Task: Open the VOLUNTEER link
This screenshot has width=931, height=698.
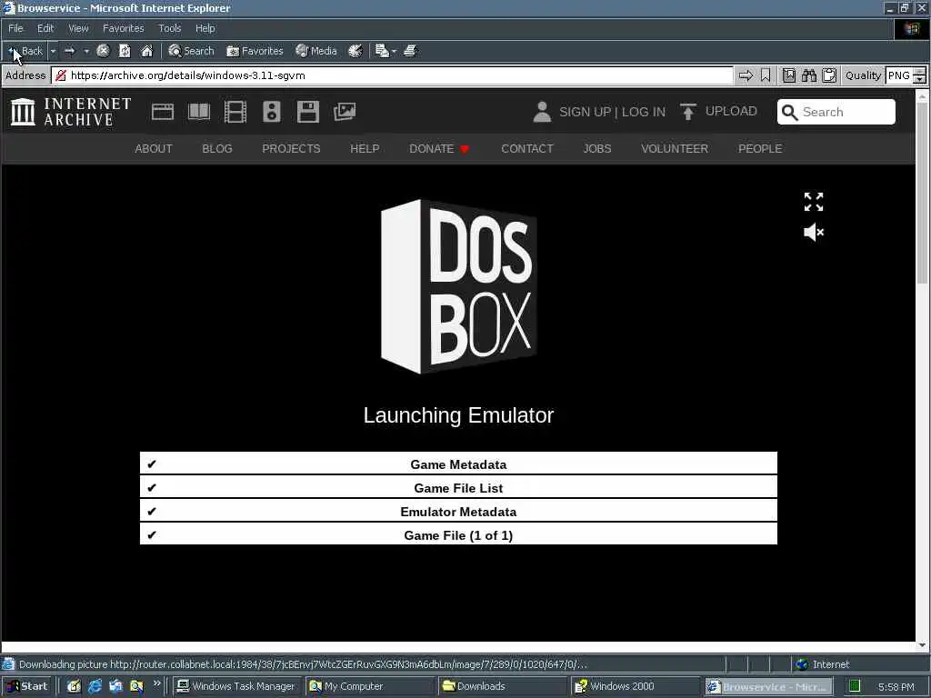Action: [x=675, y=148]
